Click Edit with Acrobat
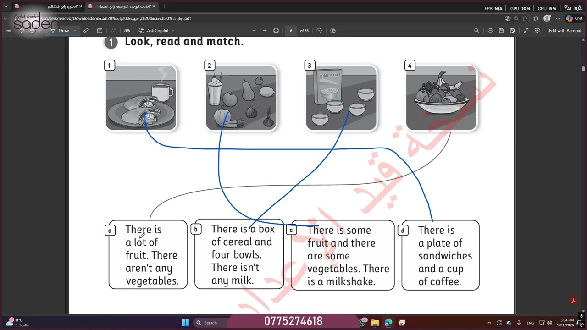 (x=565, y=31)
